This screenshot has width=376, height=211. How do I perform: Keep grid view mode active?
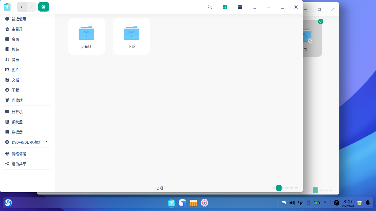[225, 7]
